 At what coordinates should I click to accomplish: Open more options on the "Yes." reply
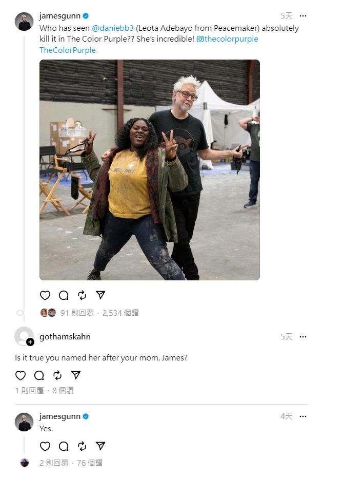pyautogui.click(x=303, y=416)
